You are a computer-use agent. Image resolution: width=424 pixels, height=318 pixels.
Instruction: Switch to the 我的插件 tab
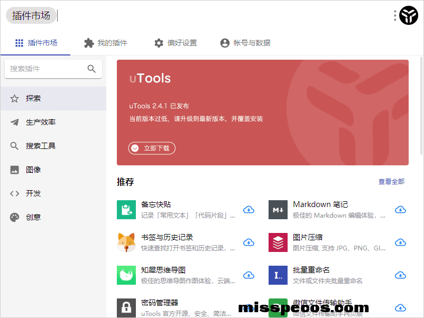106,43
